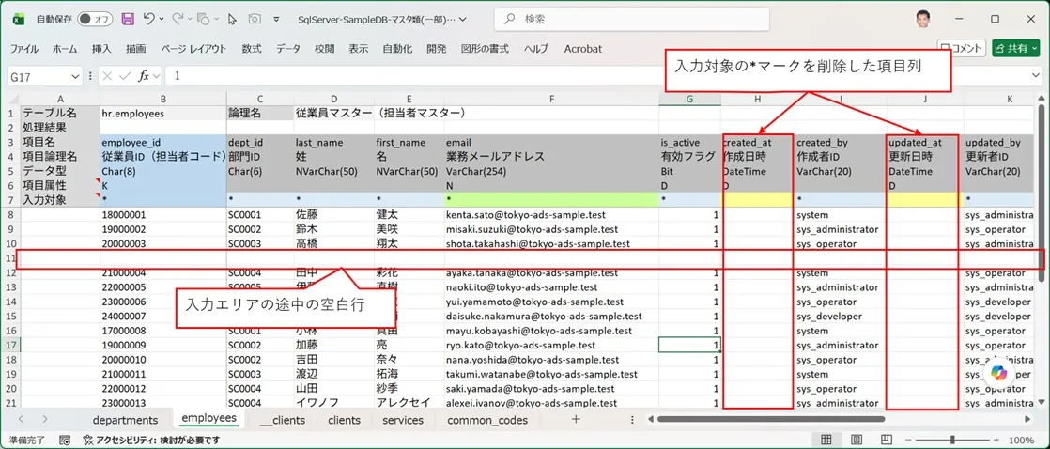Open the 自動化 ribbon tab
1050x449 pixels.
pyautogui.click(x=397, y=48)
